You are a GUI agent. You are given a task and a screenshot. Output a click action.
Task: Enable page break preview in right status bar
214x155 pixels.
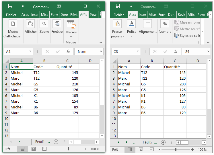tap(152, 149)
